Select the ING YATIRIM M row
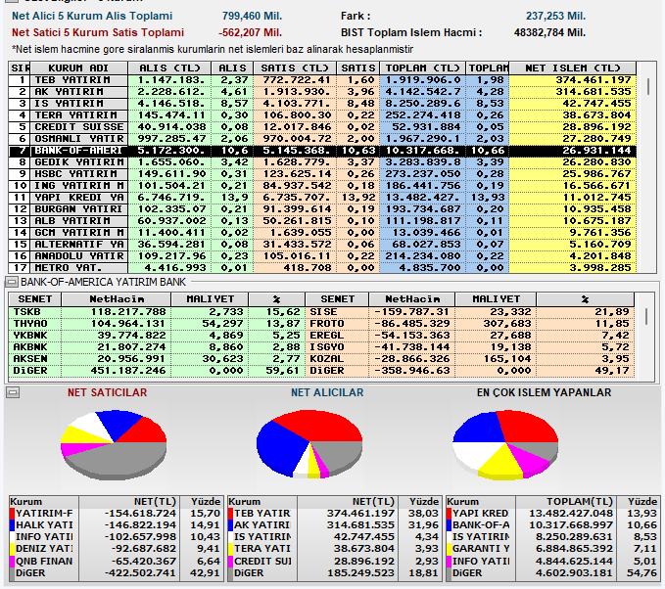 tap(322, 186)
